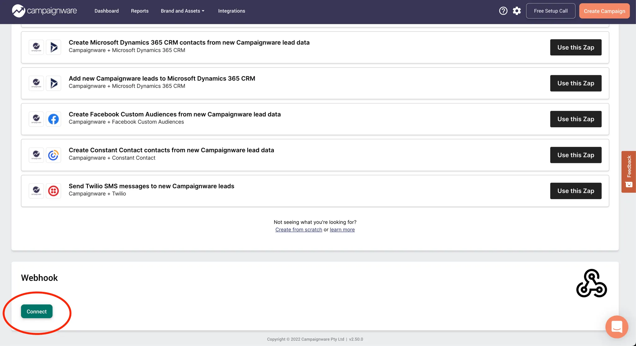Image resolution: width=636 pixels, height=346 pixels.
Task: Click the Webhook section heading
Action: 39,278
